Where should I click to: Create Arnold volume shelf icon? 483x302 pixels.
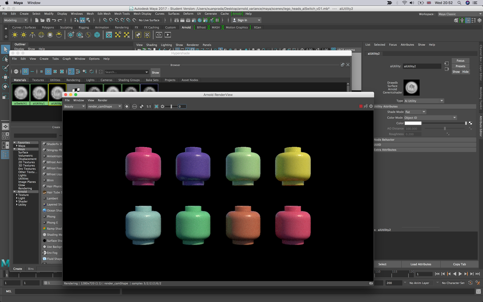[97, 35]
